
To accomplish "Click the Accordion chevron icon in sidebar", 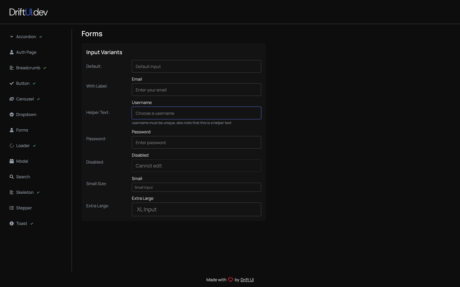I will pyautogui.click(x=12, y=37).
